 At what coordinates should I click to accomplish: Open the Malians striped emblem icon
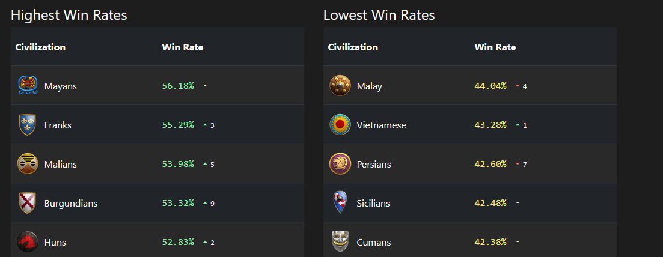pyautogui.click(x=28, y=163)
